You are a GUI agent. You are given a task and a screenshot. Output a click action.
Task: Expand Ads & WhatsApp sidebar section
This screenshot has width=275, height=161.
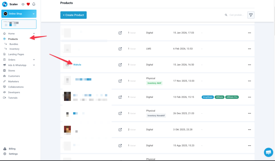point(34,65)
